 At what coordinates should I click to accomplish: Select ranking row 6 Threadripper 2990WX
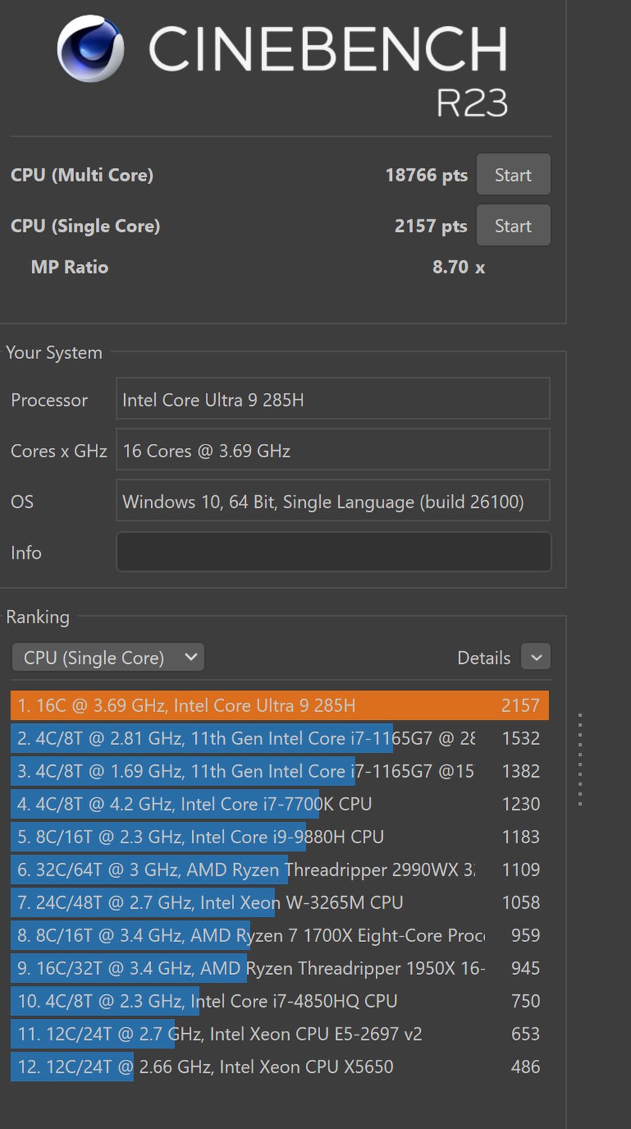point(279,869)
